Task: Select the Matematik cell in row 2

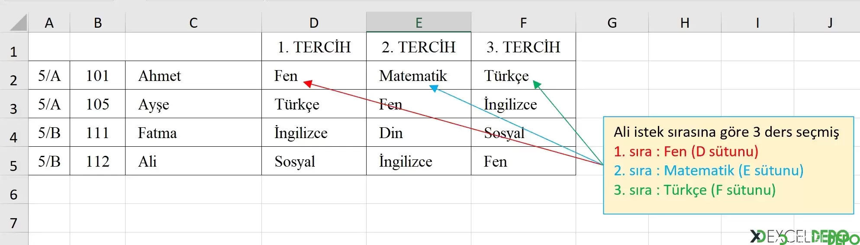Action: pos(419,75)
